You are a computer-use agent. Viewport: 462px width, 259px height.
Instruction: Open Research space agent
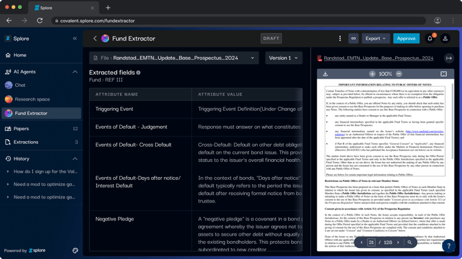pyautogui.click(x=41, y=99)
